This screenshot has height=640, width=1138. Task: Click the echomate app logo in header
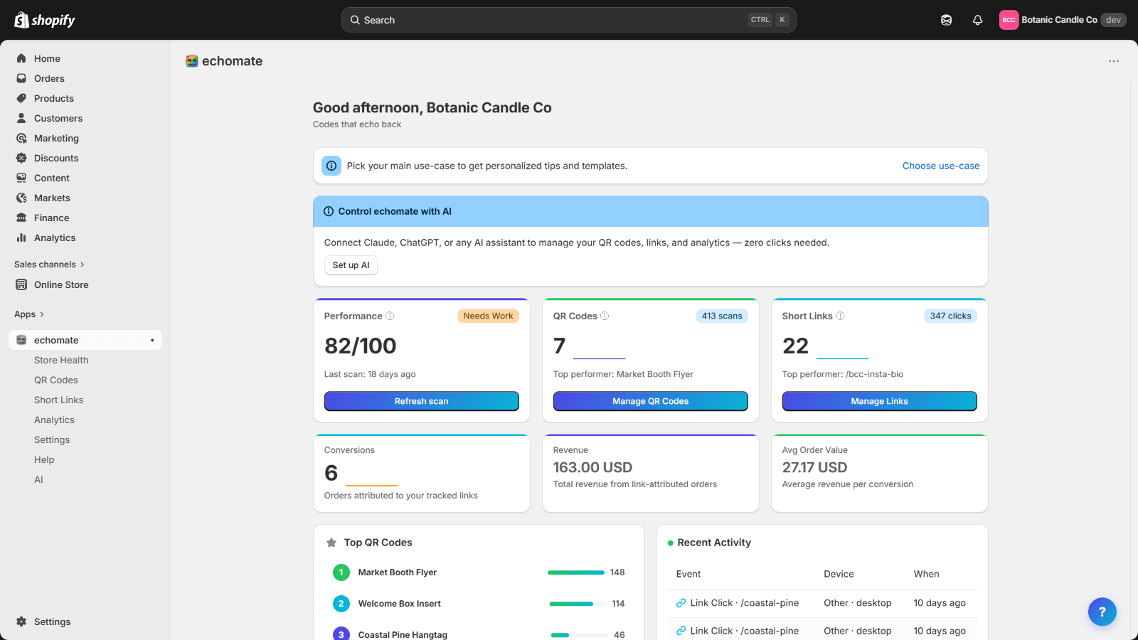click(x=192, y=61)
